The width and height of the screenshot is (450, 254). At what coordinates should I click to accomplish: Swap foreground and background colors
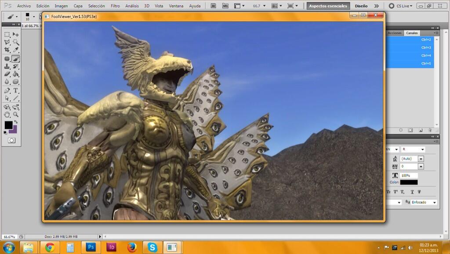[16, 122]
